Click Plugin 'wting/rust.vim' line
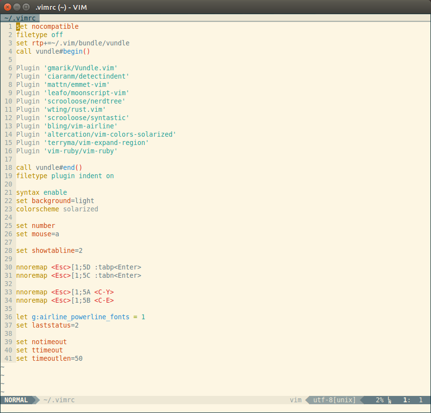The image size is (431, 413). click(61, 109)
